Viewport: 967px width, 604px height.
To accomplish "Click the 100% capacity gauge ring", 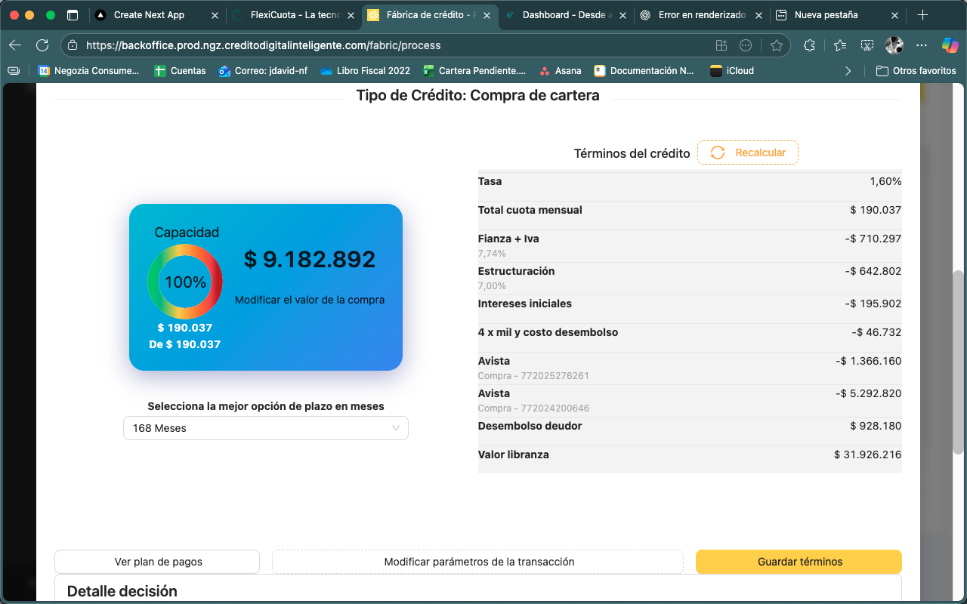I will click(x=185, y=282).
